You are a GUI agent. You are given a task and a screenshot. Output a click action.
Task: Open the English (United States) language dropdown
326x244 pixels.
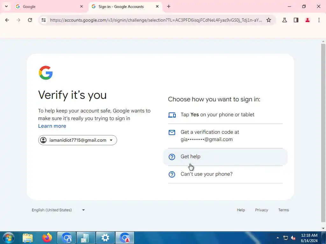click(x=58, y=210)
